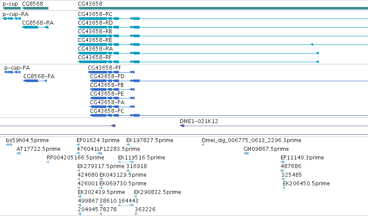Click the CG43658-PB protein label

click(107, 85)
